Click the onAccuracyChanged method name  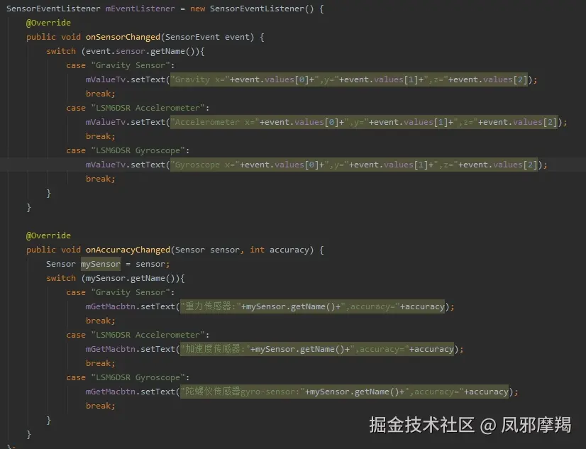128,250
